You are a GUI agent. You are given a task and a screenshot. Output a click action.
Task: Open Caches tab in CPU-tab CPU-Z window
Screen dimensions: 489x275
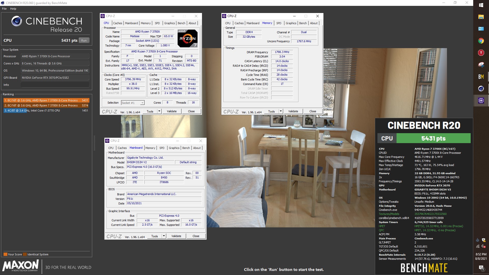click(x=117, y=23)
